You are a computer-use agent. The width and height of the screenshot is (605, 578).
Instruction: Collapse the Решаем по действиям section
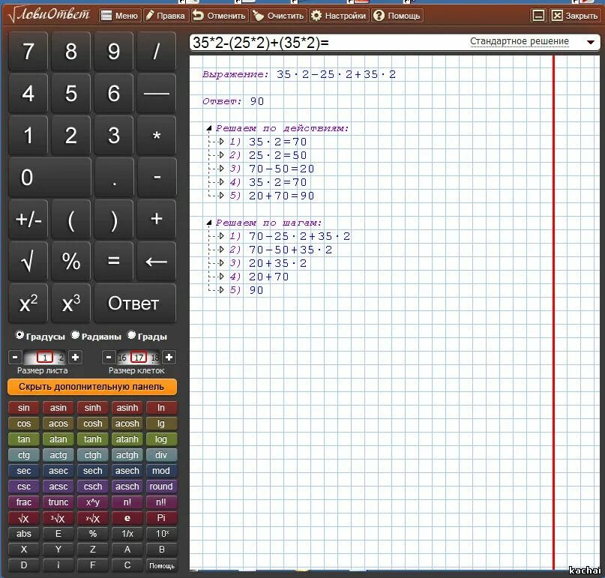[209, 128]
